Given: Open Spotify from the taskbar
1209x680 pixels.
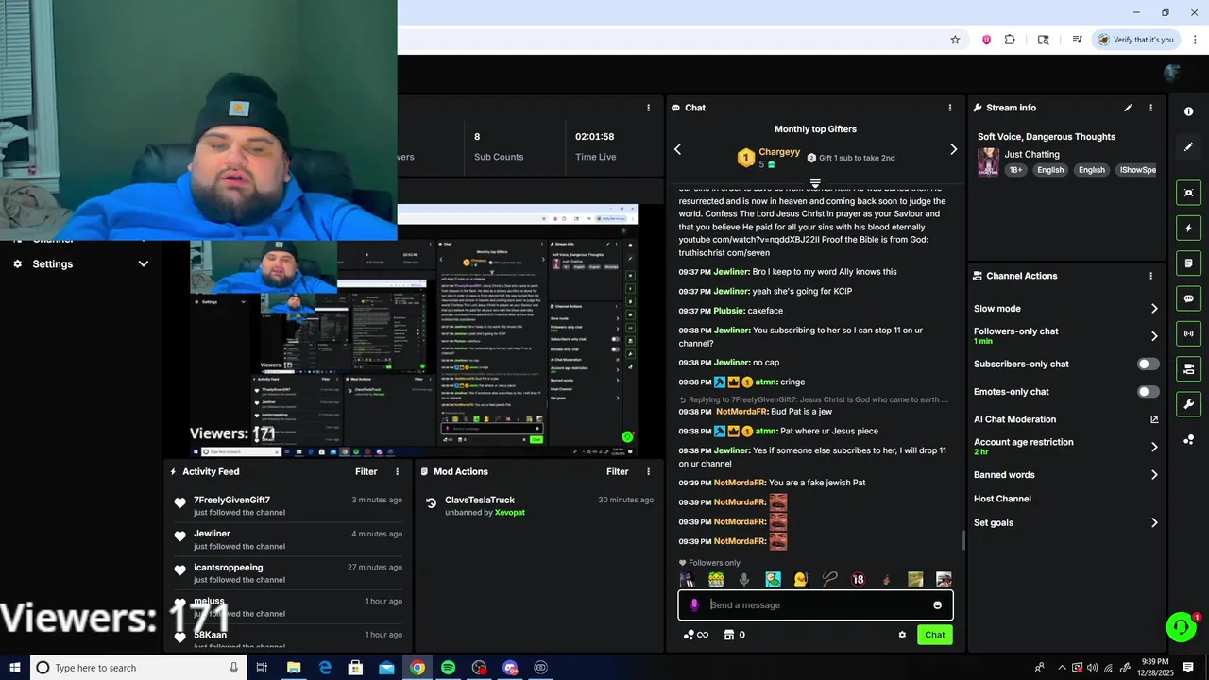Looking at the screenshot, I should click(x=448, y=668).
